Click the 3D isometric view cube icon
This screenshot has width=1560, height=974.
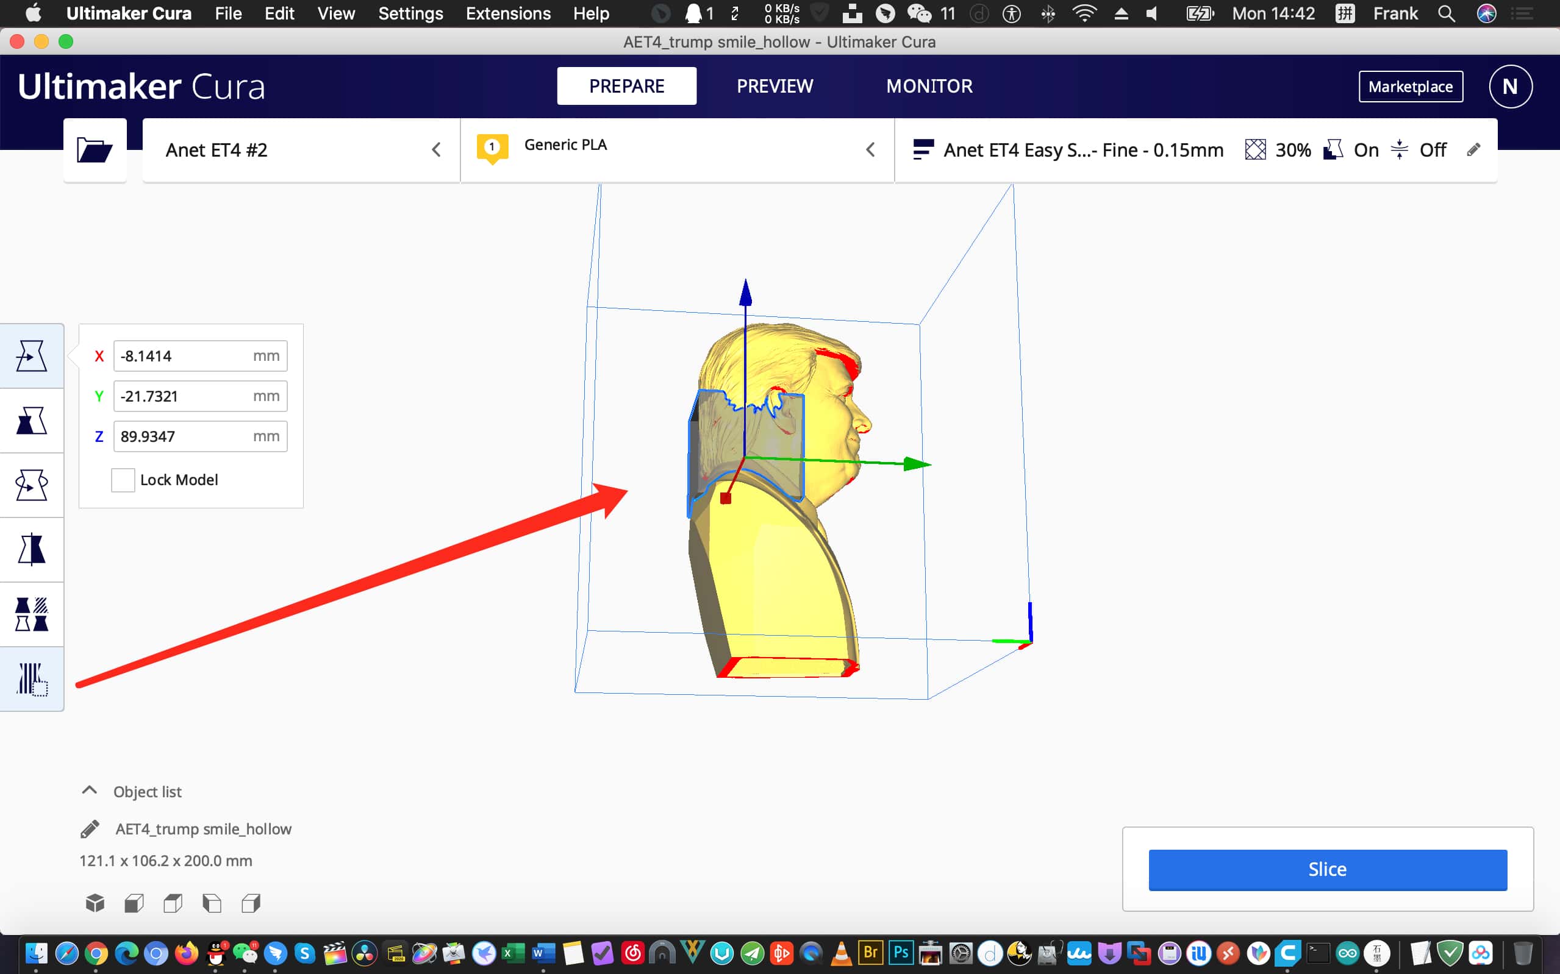tap(95, 903)
